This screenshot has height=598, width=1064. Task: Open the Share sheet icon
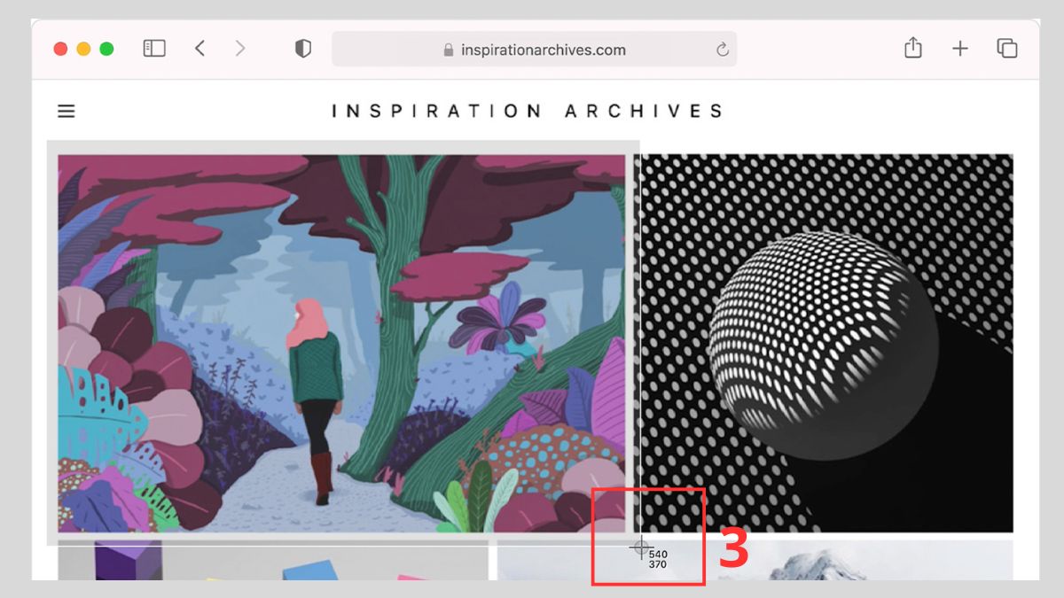(x=913, y=48)
